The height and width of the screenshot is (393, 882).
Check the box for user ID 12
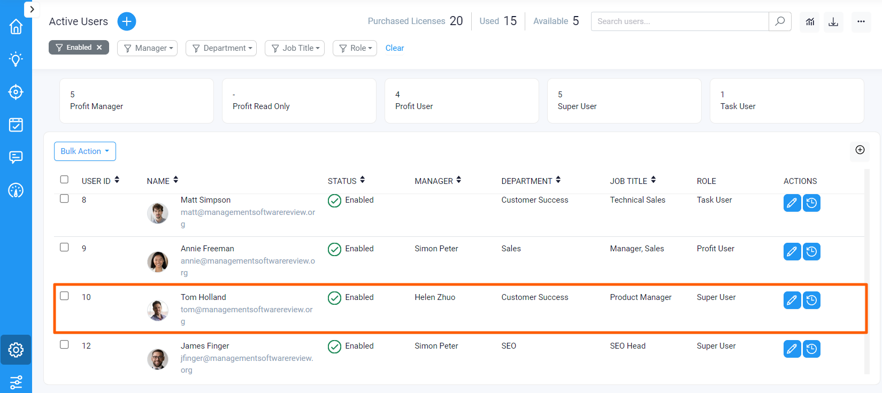tap(64, 344)
